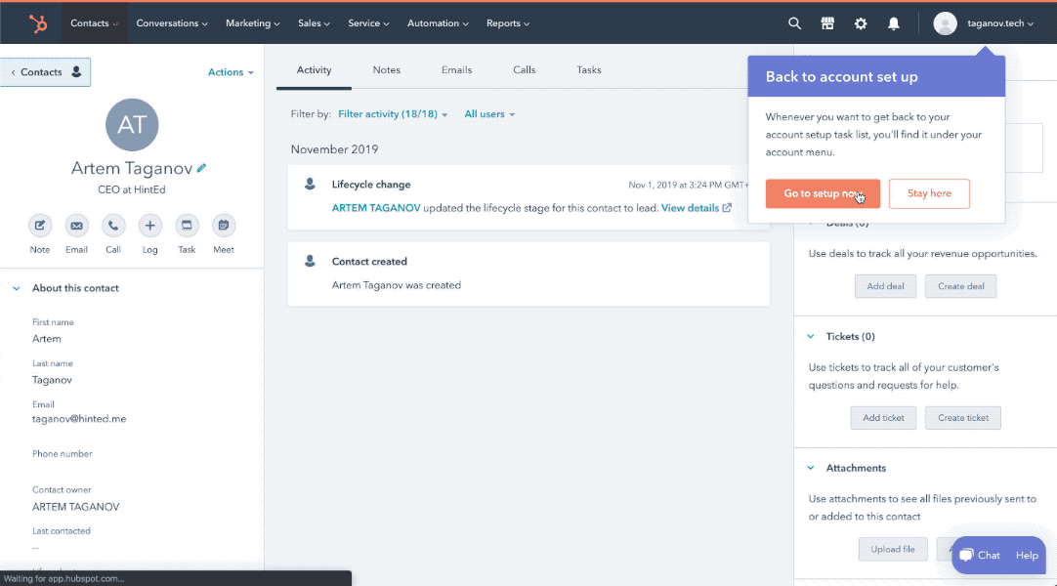Click the person icon on Contact created

tap(310, 261)
